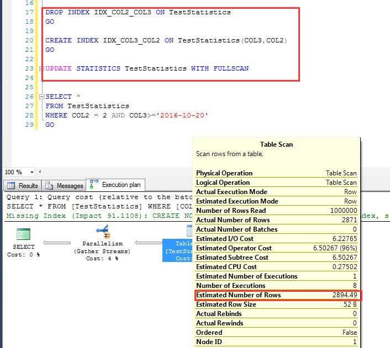Click the Ordered False row
The width and height of the screenshot is (390, 348).
[276, 333]
